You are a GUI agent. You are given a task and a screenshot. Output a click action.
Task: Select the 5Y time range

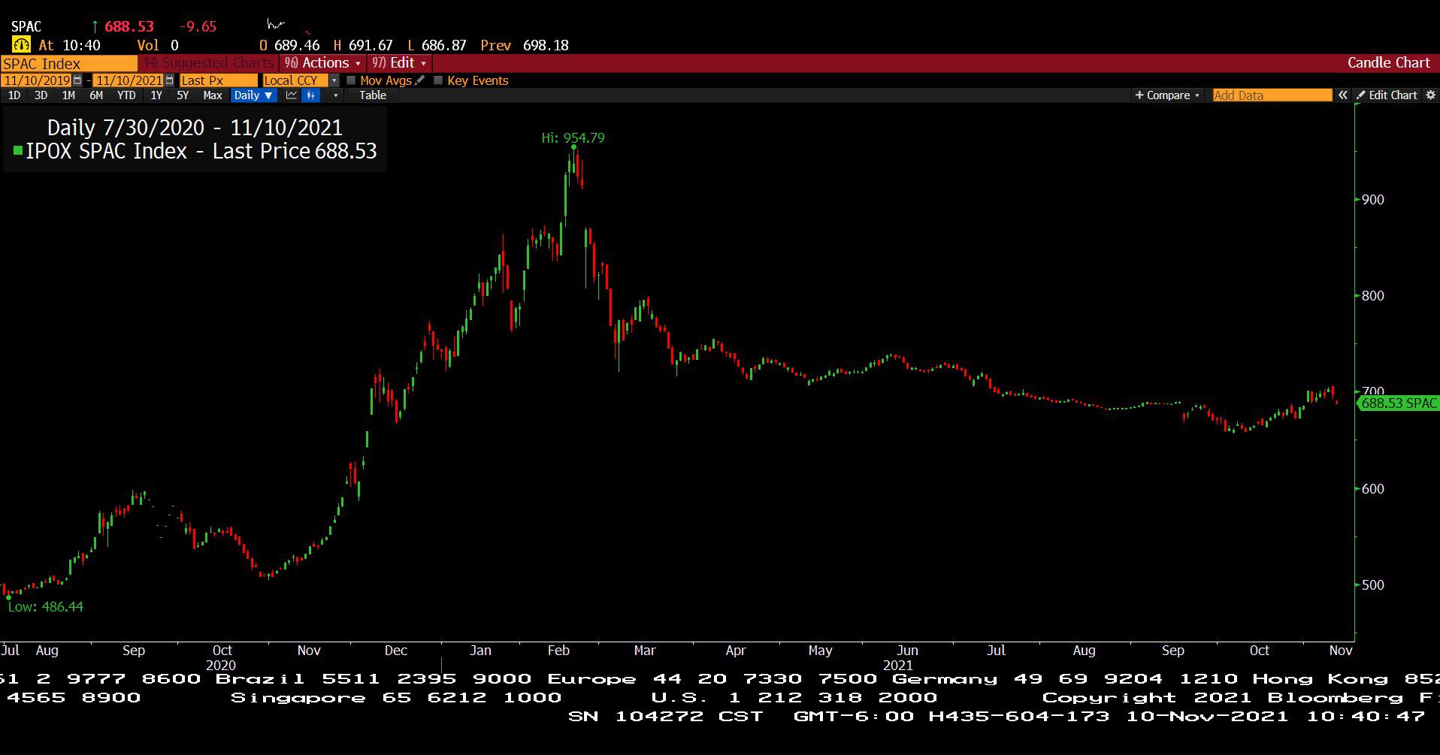(183, 95)
